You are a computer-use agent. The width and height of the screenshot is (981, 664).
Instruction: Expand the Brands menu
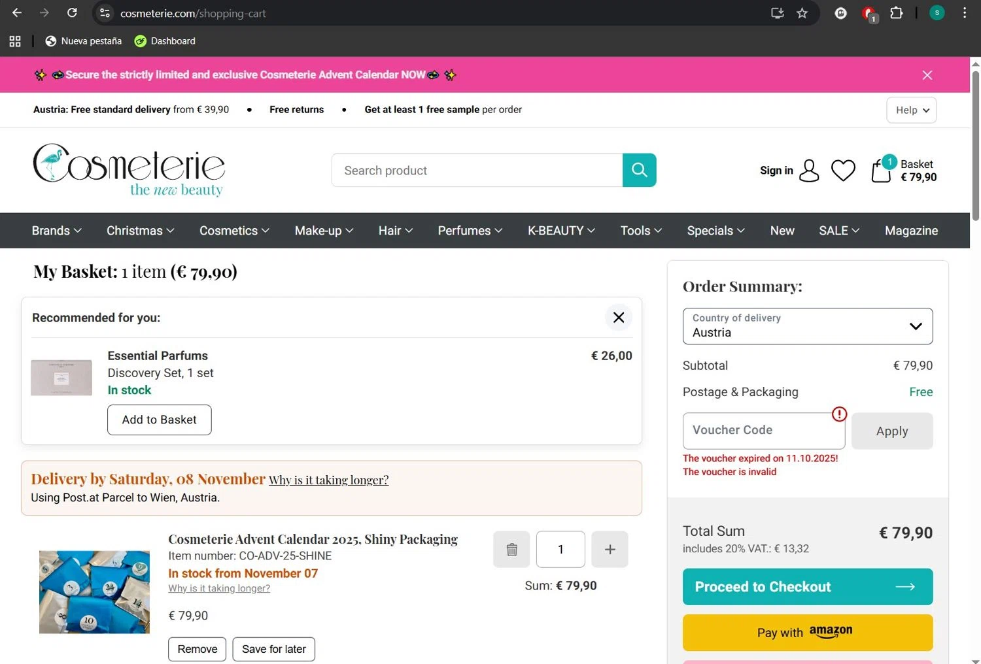point(56,231)
